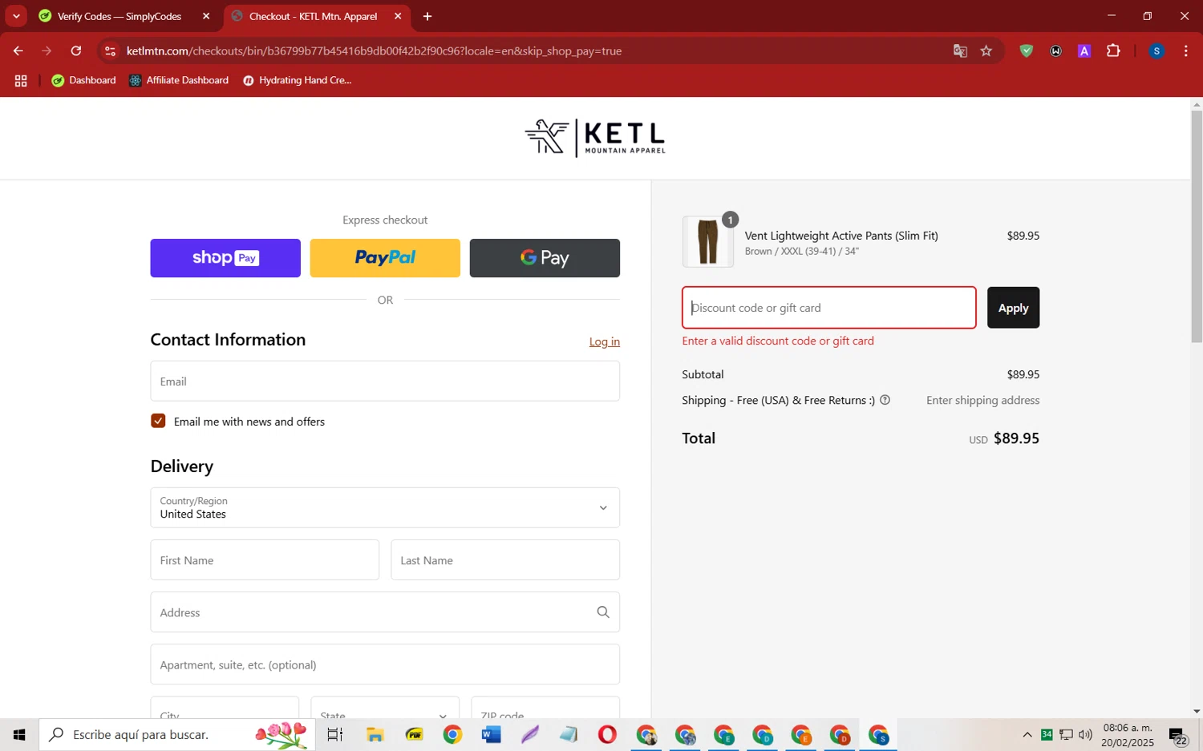This screenshot has height=751, width=1203.
Task: Open volume control in system tray
Action: click(x=1085, y=734)
